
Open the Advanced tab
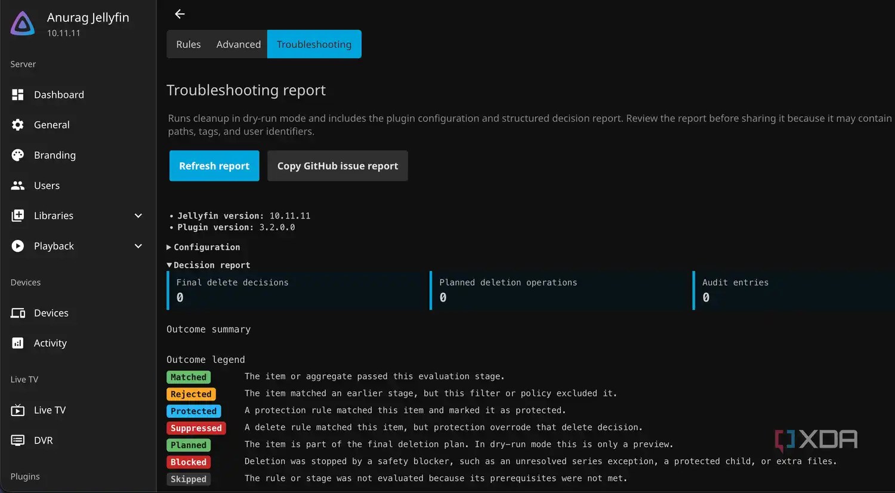(239, 44)
